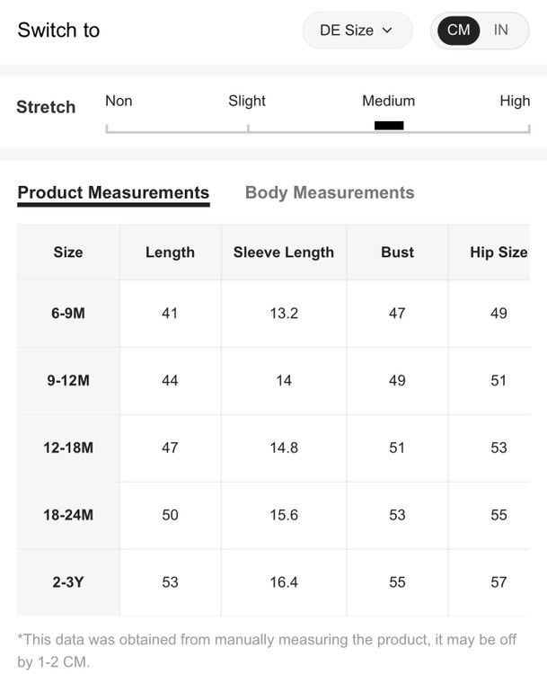The width and height of the screenshot is (547, 674).
Task: Click the Sleeve Length column header
Action: point(284,253)
